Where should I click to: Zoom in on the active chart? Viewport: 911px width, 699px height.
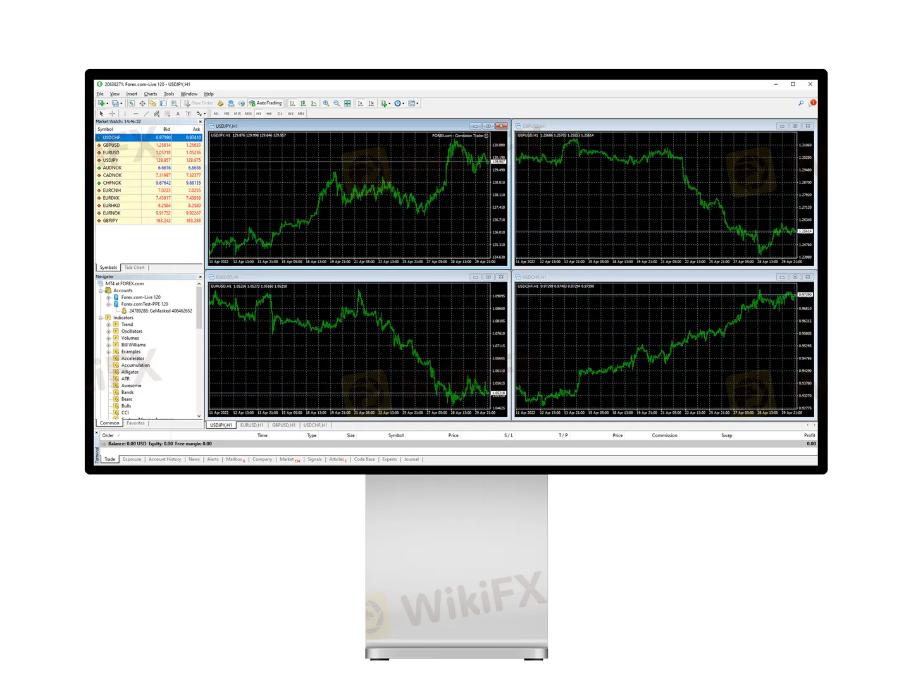coord(326,102)
